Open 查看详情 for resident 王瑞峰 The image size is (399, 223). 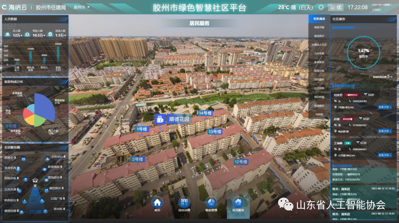tap(385, 155)
